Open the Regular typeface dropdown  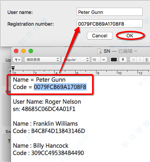tap(76, 60)
